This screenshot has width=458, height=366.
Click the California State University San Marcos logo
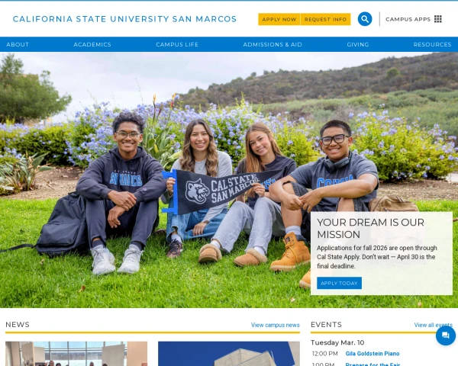click(x=124, y=19)
